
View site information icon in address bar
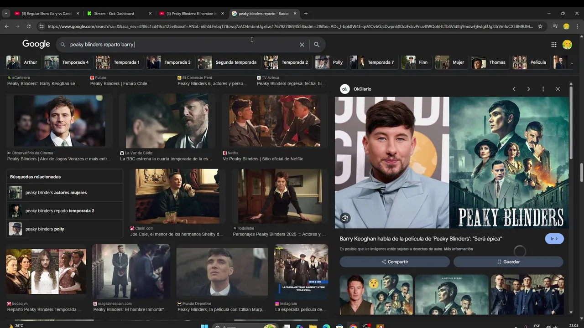42,26
